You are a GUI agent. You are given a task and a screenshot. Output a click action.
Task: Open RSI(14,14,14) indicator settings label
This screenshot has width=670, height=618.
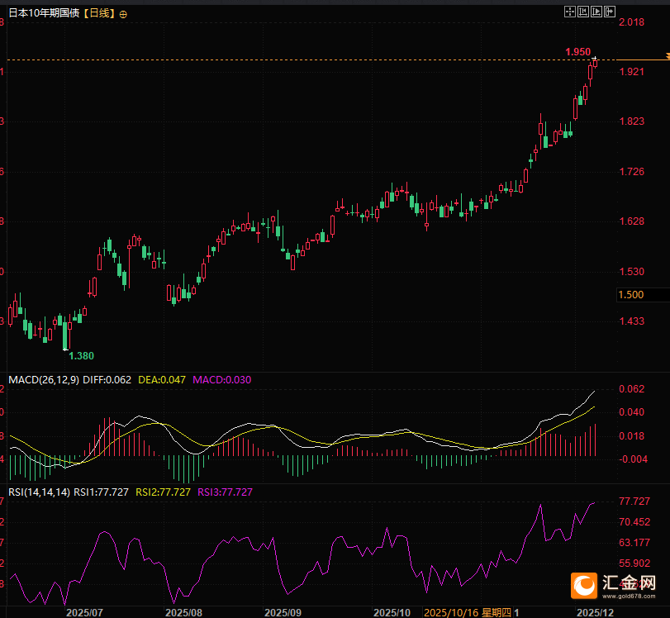[x=39, y=492]
